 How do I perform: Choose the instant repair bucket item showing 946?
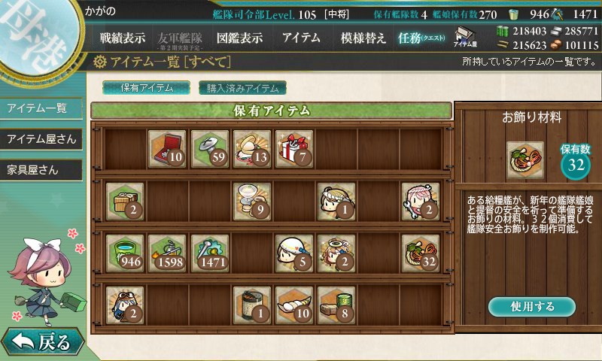point(125,253)
